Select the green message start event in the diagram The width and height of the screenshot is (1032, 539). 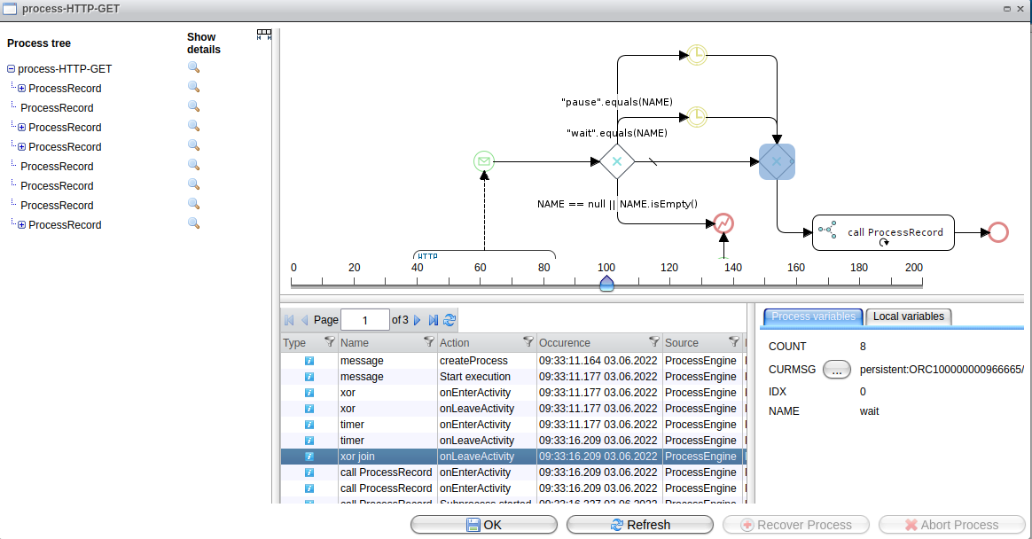484,161
